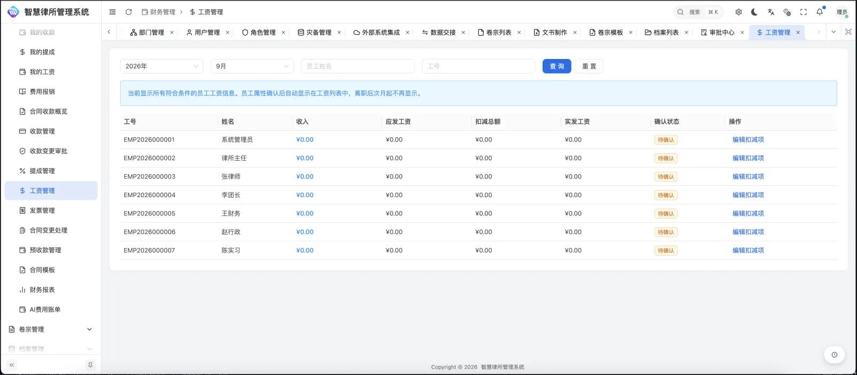Click the 员工姓名 input field
The height and width of the screenshot is (375, 857).
point(358,66)
